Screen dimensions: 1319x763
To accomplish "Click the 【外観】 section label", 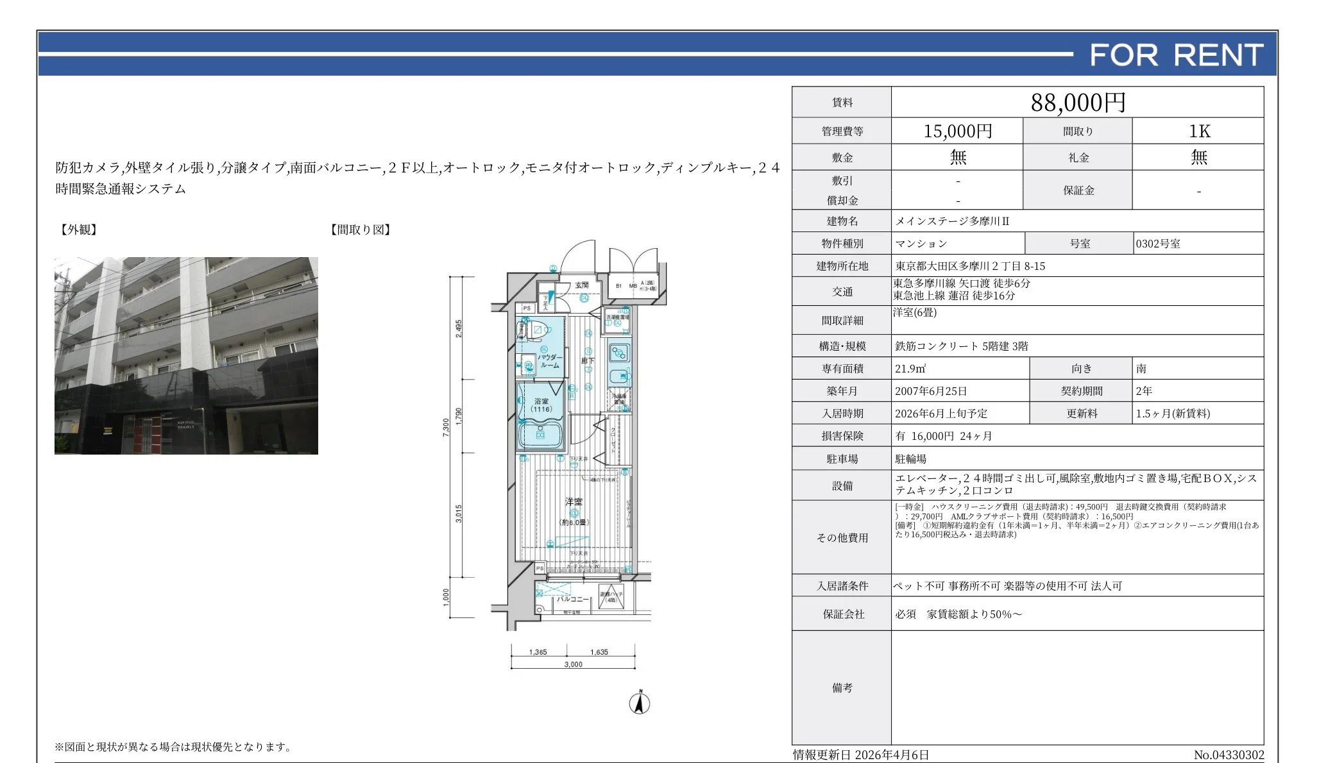I will pos(78,230).
